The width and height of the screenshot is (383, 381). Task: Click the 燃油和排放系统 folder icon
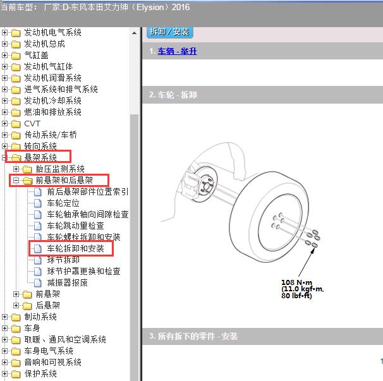pos(16,112)
